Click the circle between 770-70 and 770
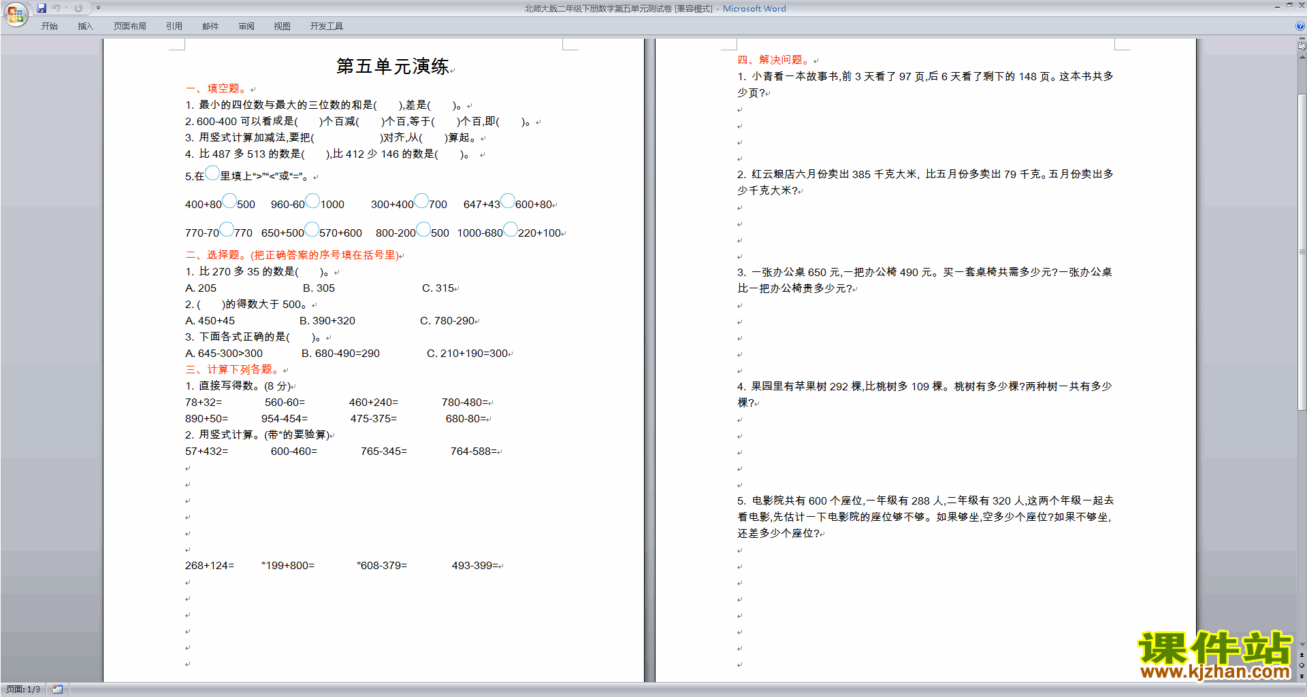The image size is (1307, 697). (x=227, y=230)
